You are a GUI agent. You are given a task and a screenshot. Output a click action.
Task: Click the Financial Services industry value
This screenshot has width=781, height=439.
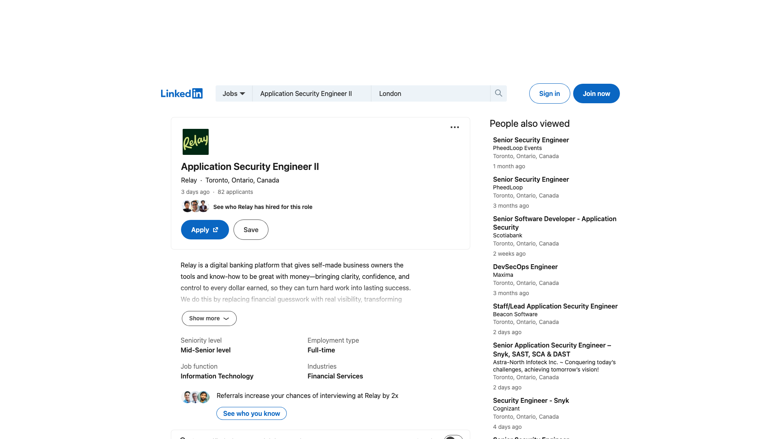(x=335, y=376)
